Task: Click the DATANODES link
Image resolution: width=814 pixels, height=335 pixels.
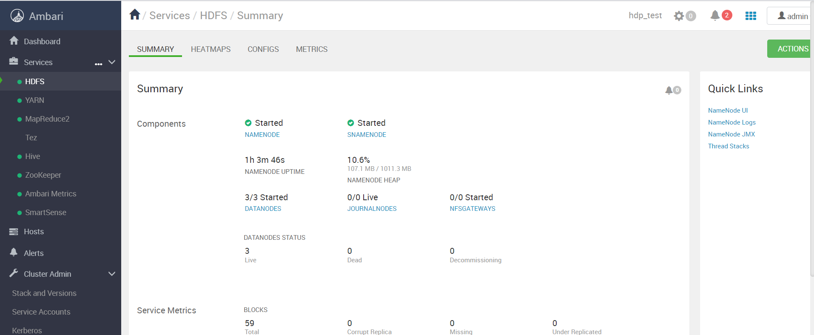Action: coord(263,209)
